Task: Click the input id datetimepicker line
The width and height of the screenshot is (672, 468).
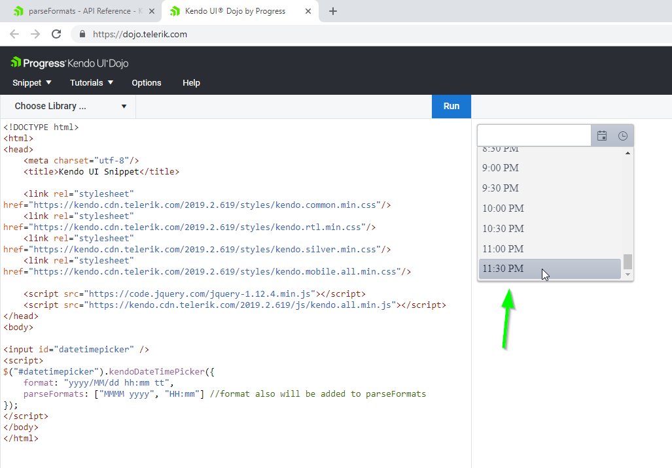Action: tap(77, 350)
